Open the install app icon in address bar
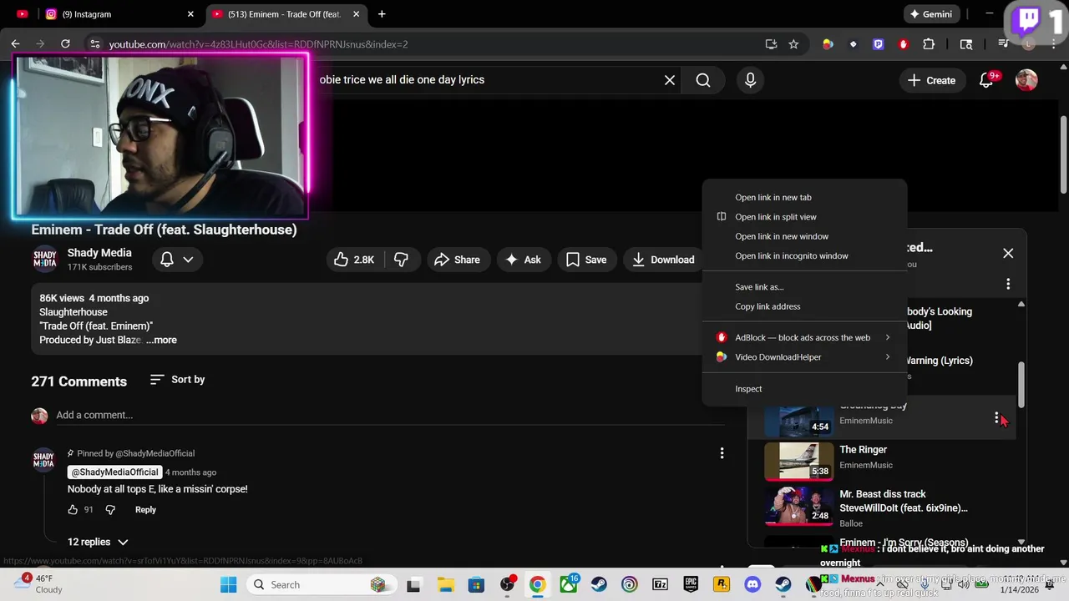Screen dimensions: 1069x601 click(771, 44)
